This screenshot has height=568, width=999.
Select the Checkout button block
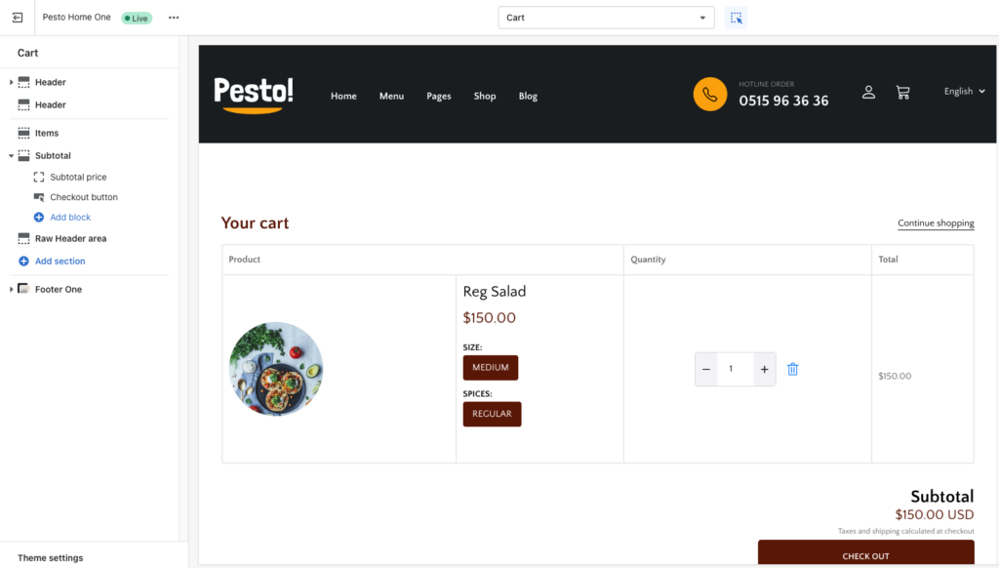point(84,197)
